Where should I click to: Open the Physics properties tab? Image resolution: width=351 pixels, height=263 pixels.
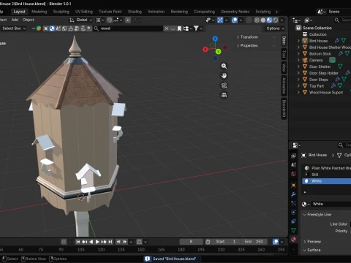click(293, 213)
